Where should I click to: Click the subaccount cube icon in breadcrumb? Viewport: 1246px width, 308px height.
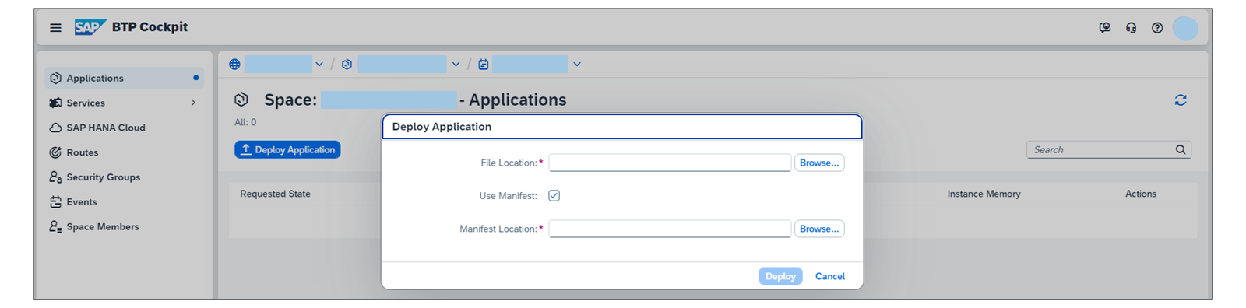(347, 65)
